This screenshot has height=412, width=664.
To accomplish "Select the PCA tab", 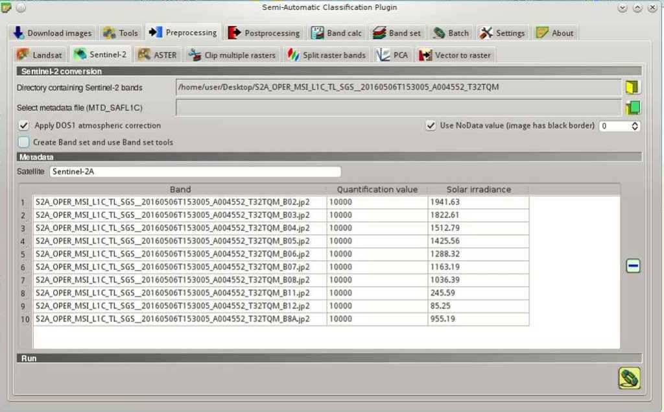I will point(392,55).
